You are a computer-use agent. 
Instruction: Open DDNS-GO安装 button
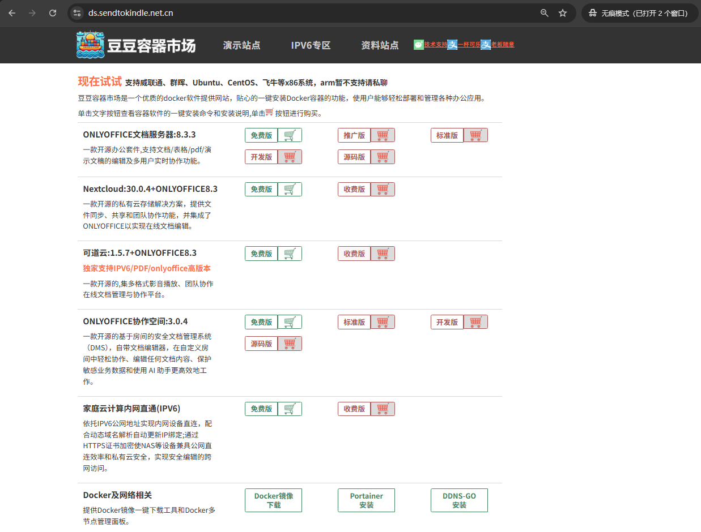459,500
